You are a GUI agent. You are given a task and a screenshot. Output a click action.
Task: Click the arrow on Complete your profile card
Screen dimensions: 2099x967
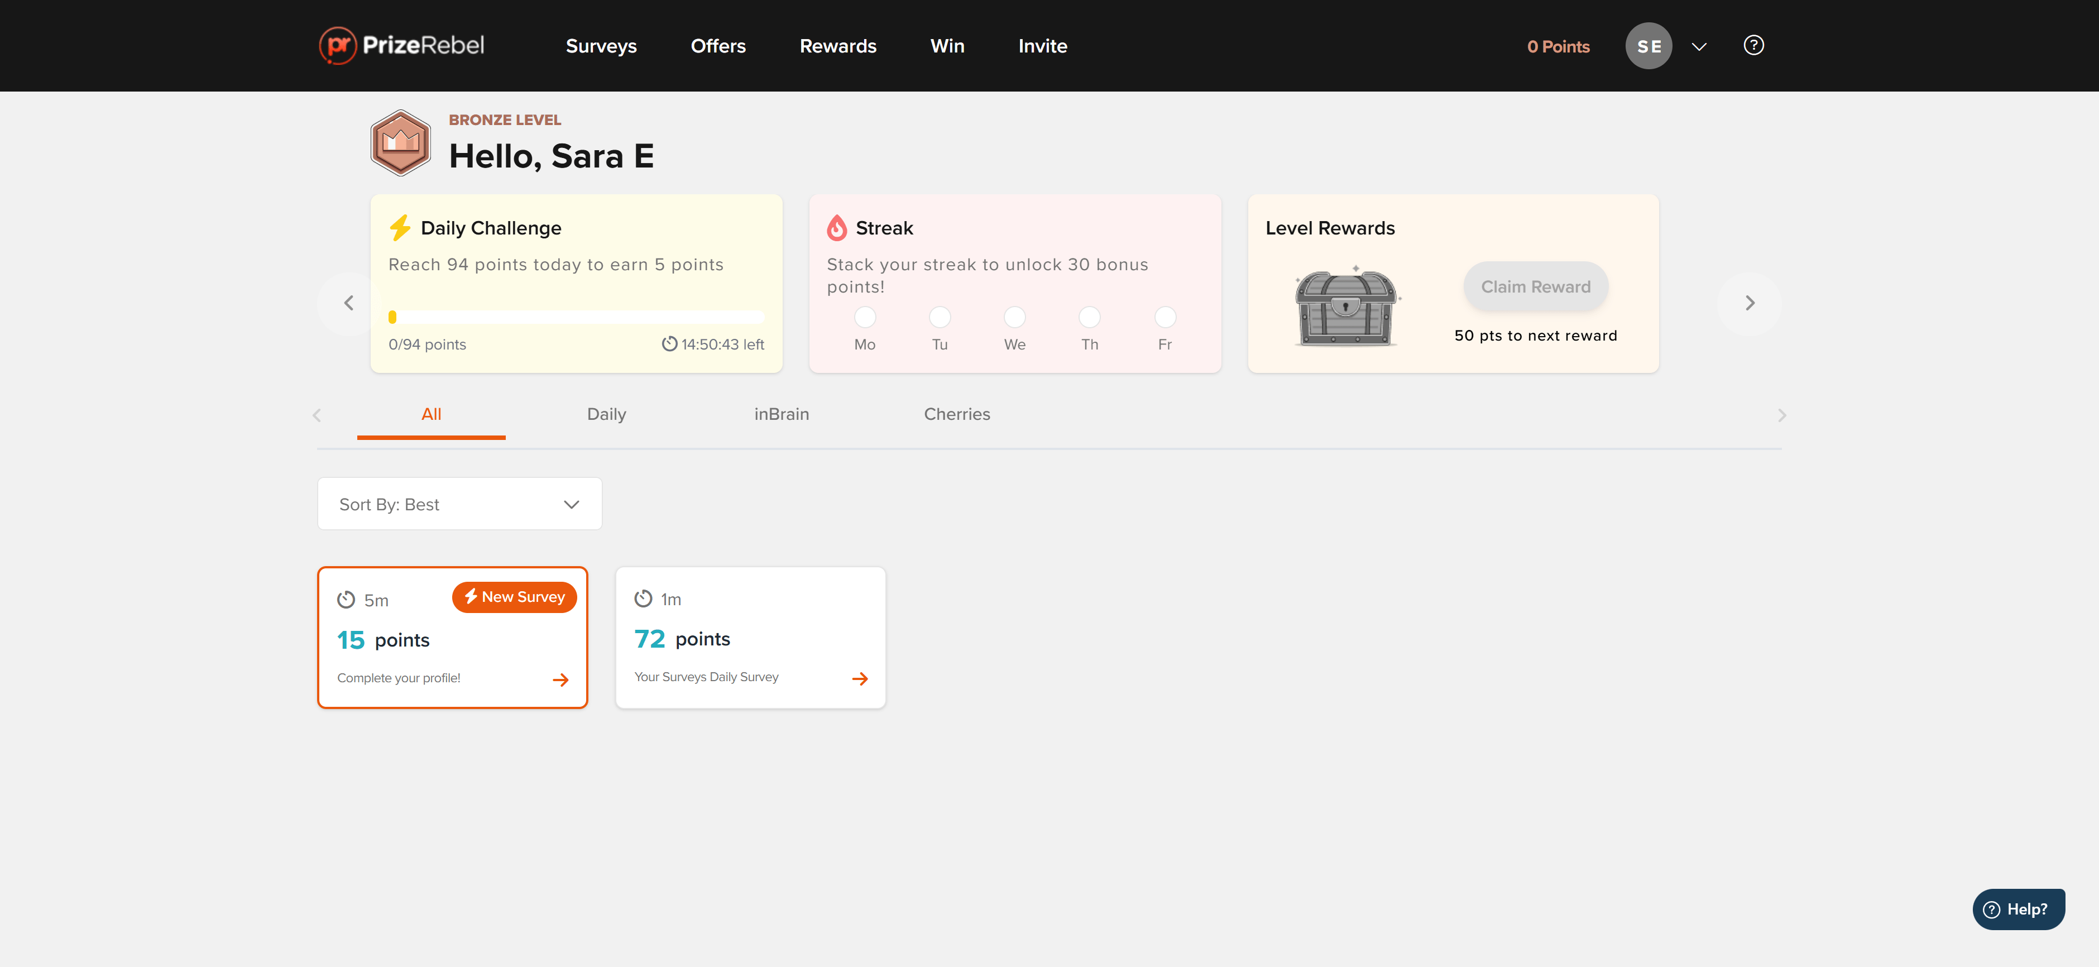click(560, 679)
